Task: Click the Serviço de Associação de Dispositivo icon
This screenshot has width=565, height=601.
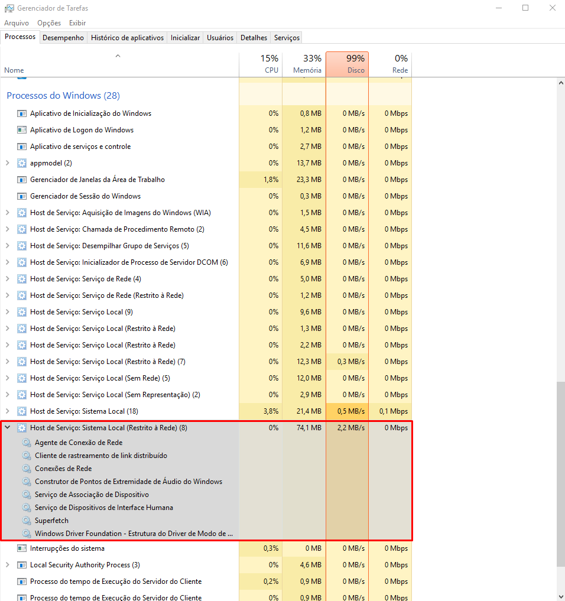Action: click(27, 495)
